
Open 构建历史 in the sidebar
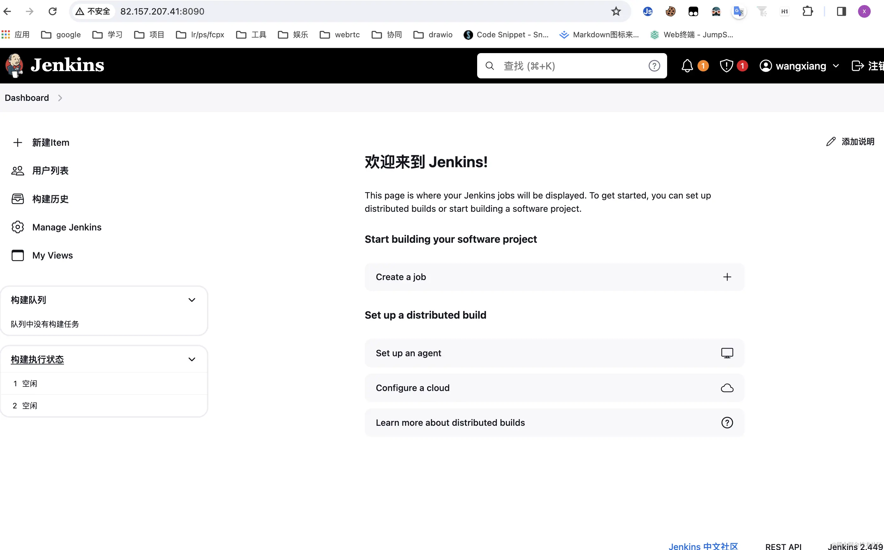(40, 199)
